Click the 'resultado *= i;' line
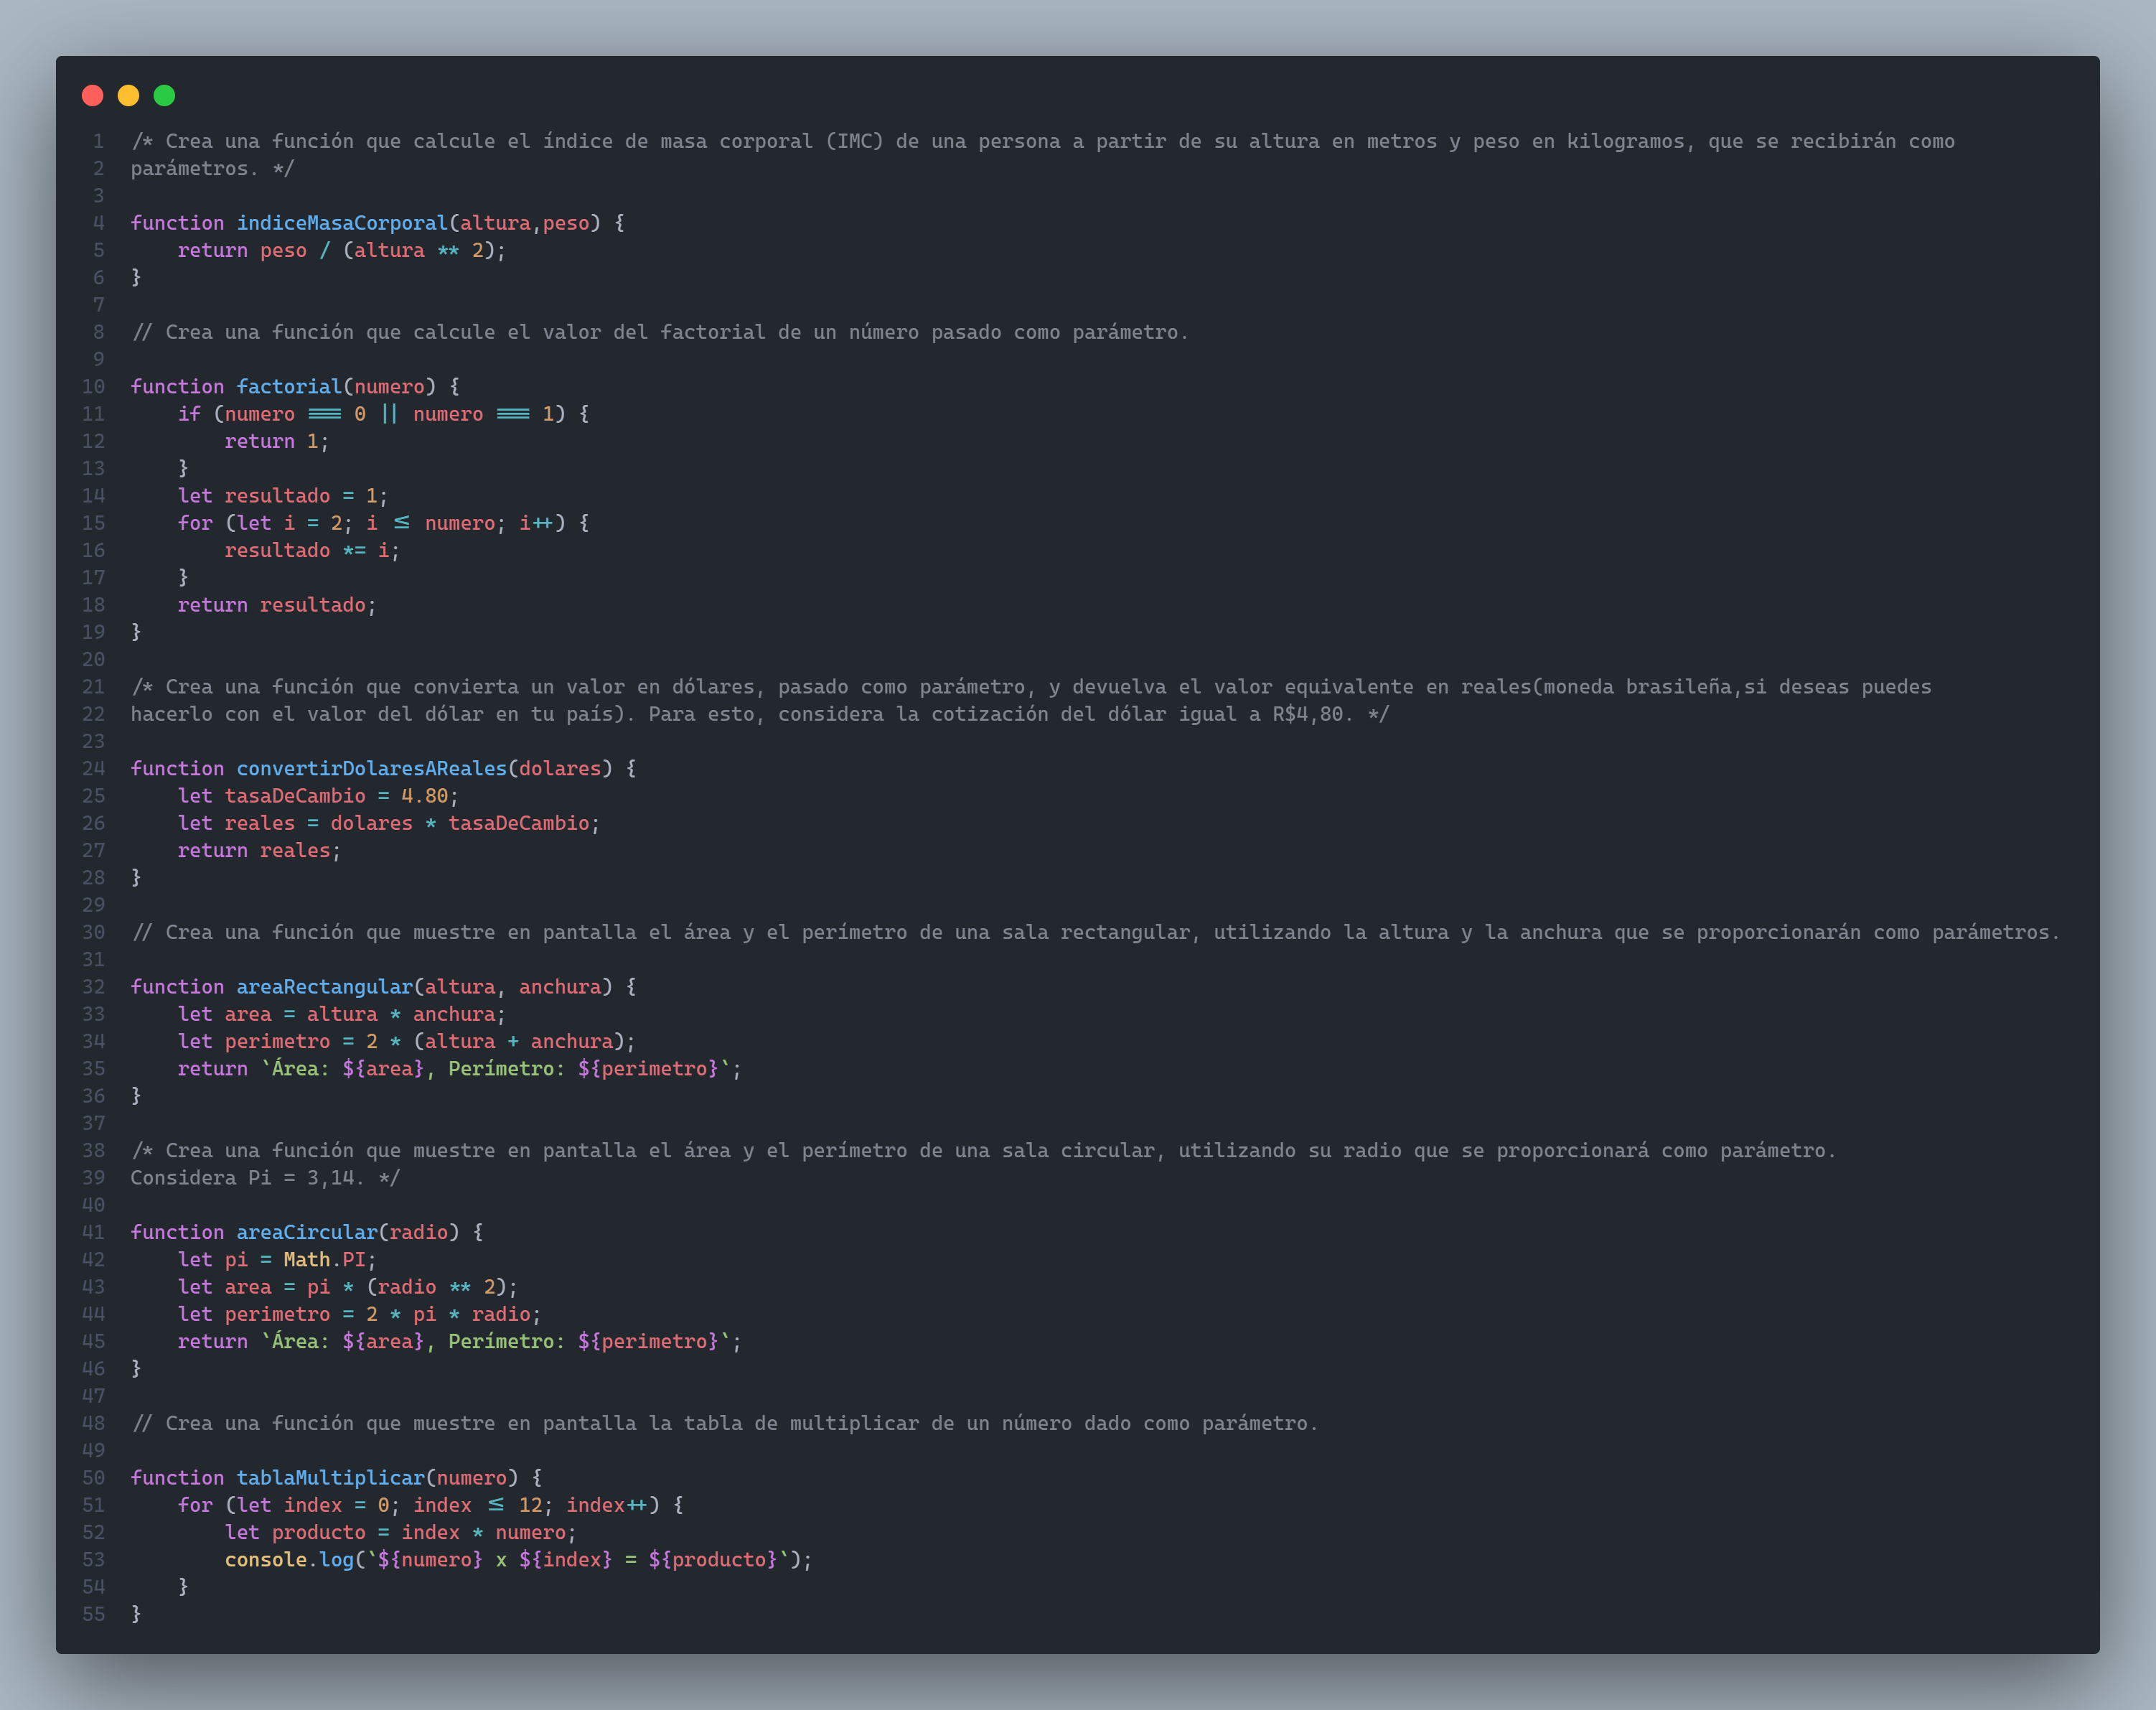This screenshot has width=2156, height=1710. tap(312, 550)
